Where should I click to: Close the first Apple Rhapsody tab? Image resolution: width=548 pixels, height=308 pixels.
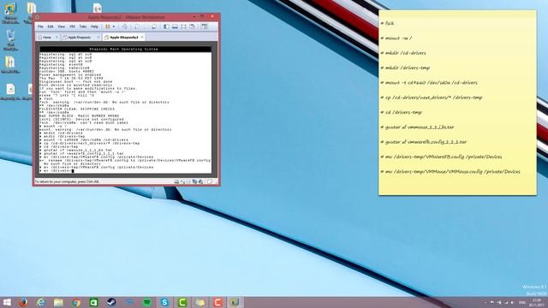pyautogui.click(x=98, y=37)
